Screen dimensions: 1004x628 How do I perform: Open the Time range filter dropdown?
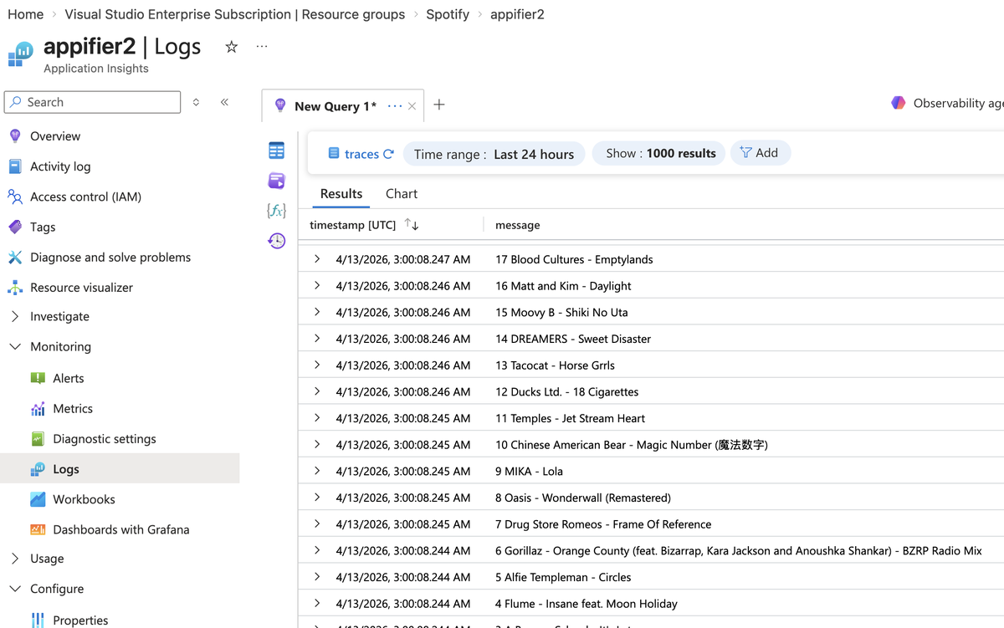[494, 154]
